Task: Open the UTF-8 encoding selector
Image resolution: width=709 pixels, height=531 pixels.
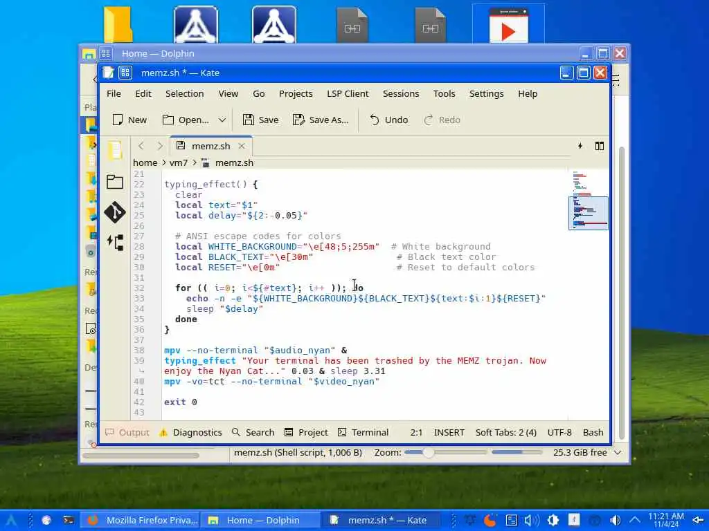Action: tap(559, 432)
